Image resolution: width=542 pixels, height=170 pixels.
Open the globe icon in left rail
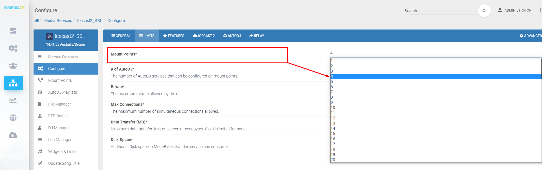13,118
